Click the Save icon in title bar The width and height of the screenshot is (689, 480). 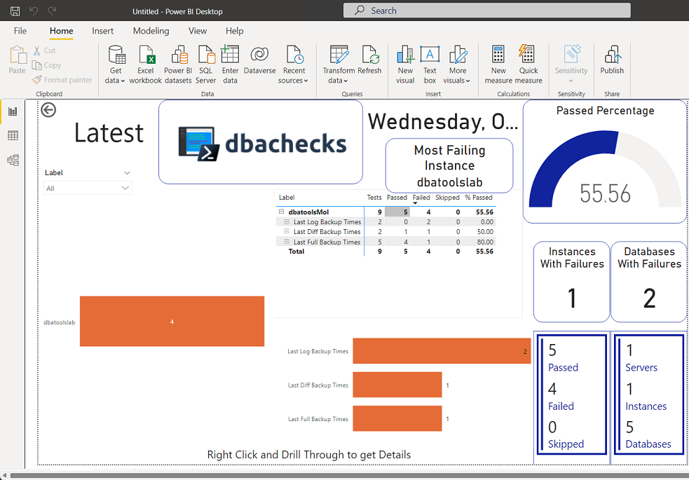pyautogui.click(x=15, y=11)
